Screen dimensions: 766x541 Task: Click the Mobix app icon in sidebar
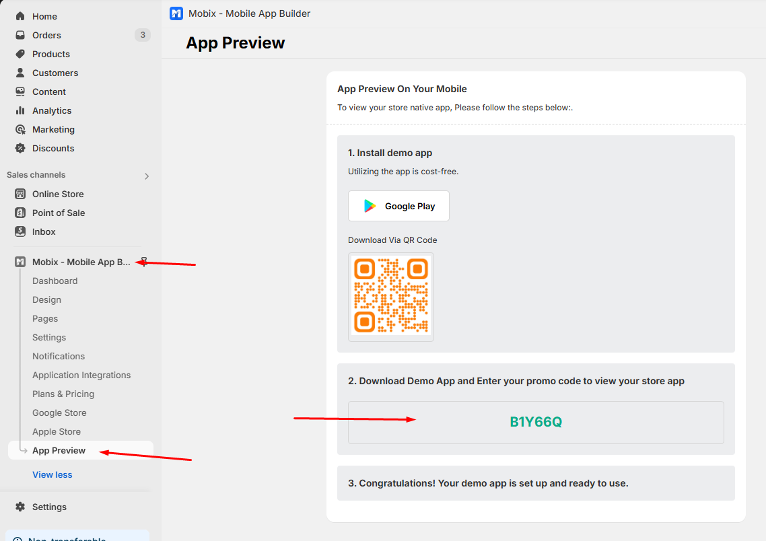tap(20, 262)
